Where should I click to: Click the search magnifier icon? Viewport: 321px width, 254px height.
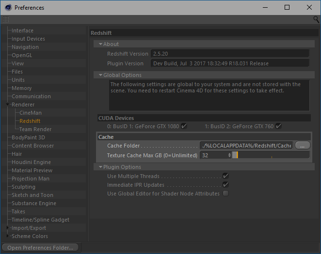(x=316, y=20)
